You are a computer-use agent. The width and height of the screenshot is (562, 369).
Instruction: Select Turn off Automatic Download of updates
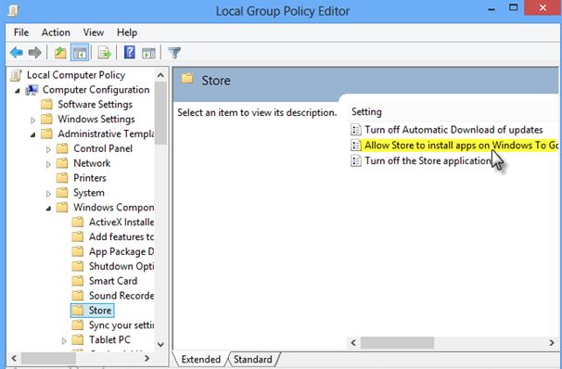click(x=453, y=130)
